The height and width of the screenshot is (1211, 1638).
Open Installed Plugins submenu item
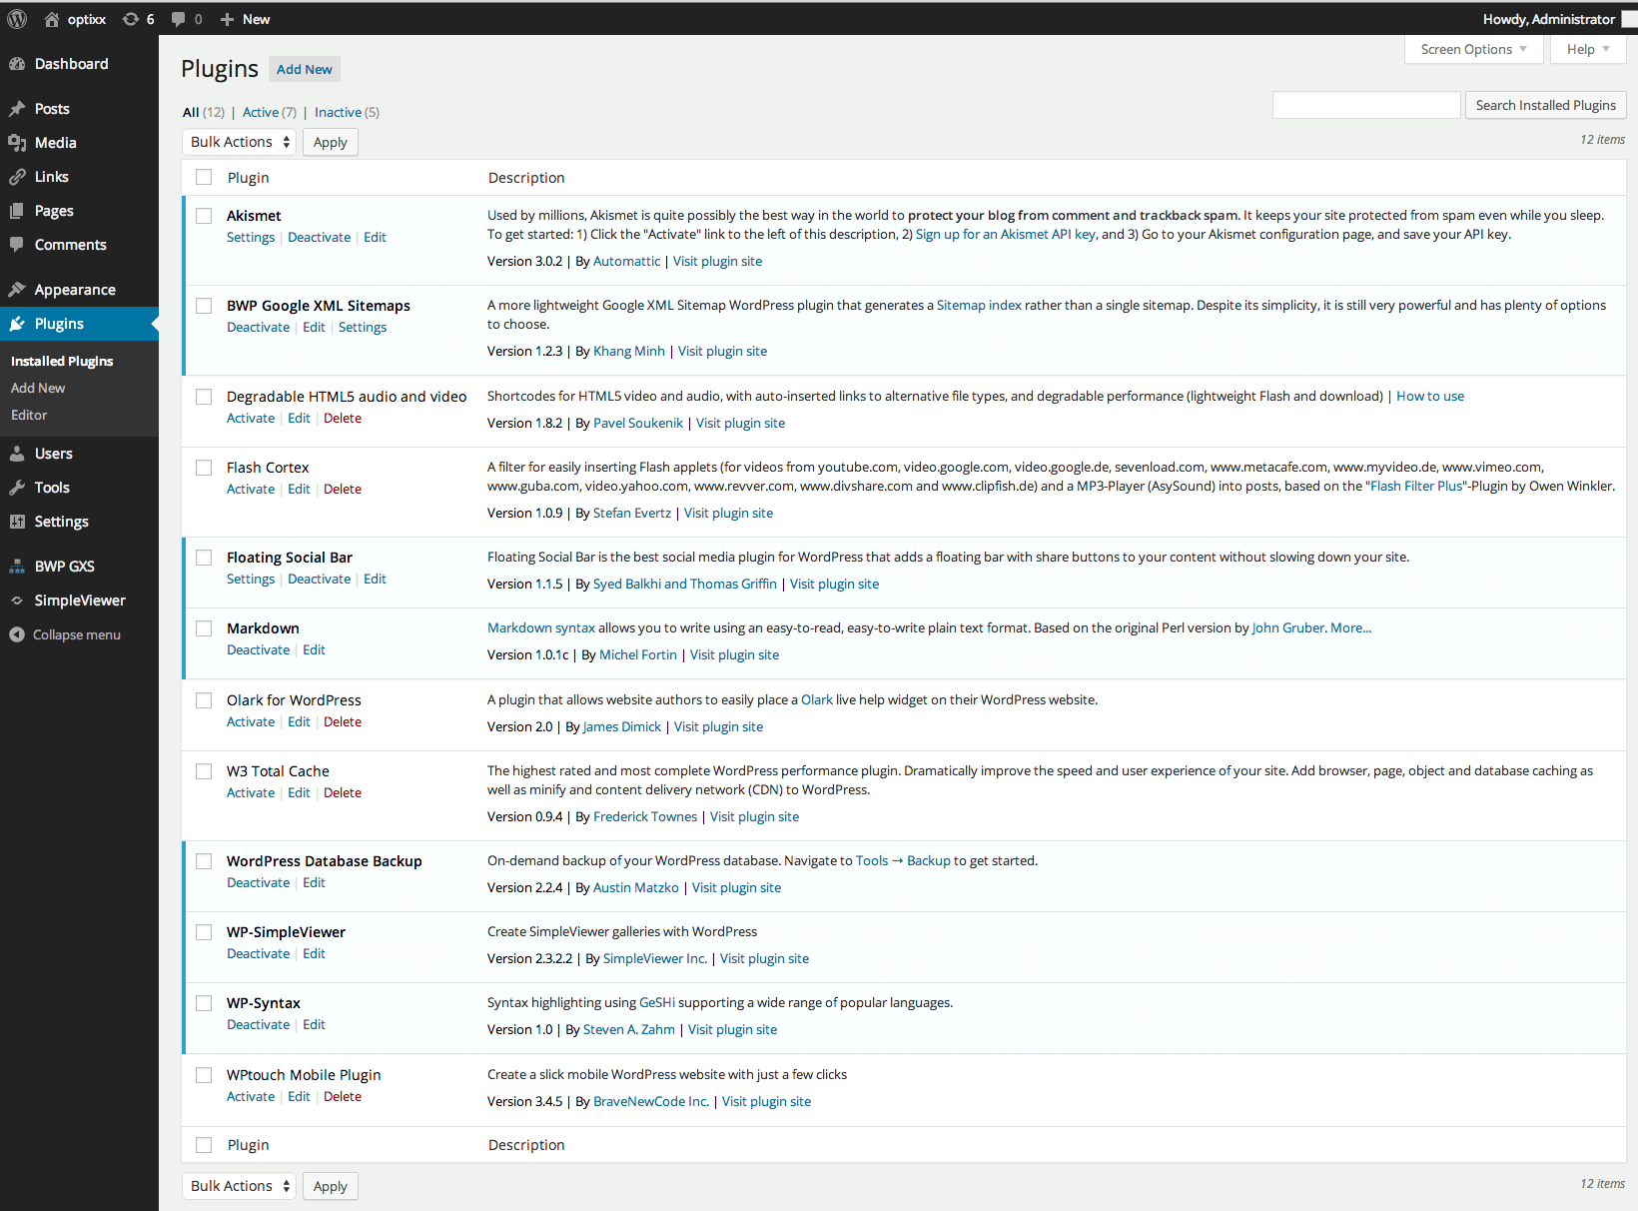click(62, 361)
